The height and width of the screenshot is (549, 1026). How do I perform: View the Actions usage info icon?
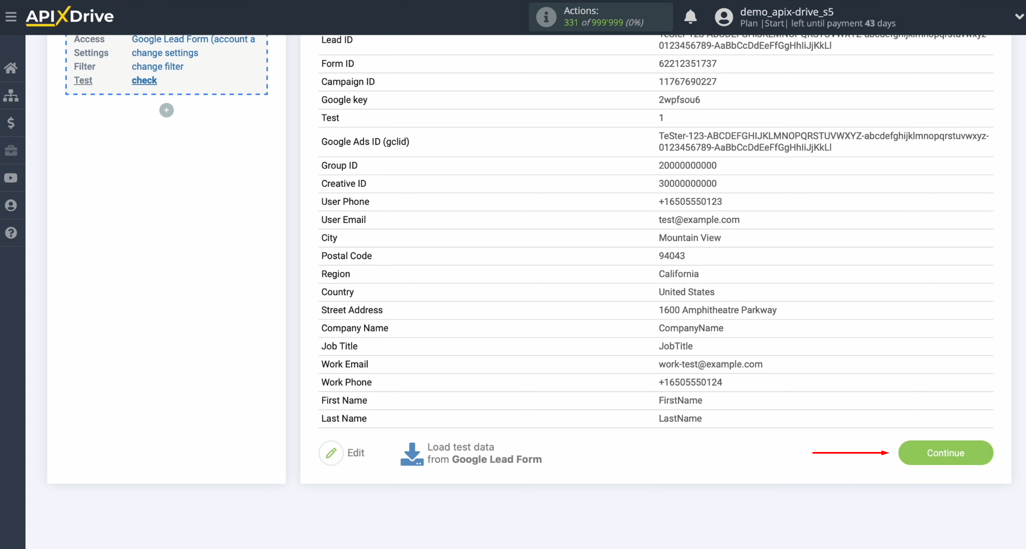click(x=546, y=17)
